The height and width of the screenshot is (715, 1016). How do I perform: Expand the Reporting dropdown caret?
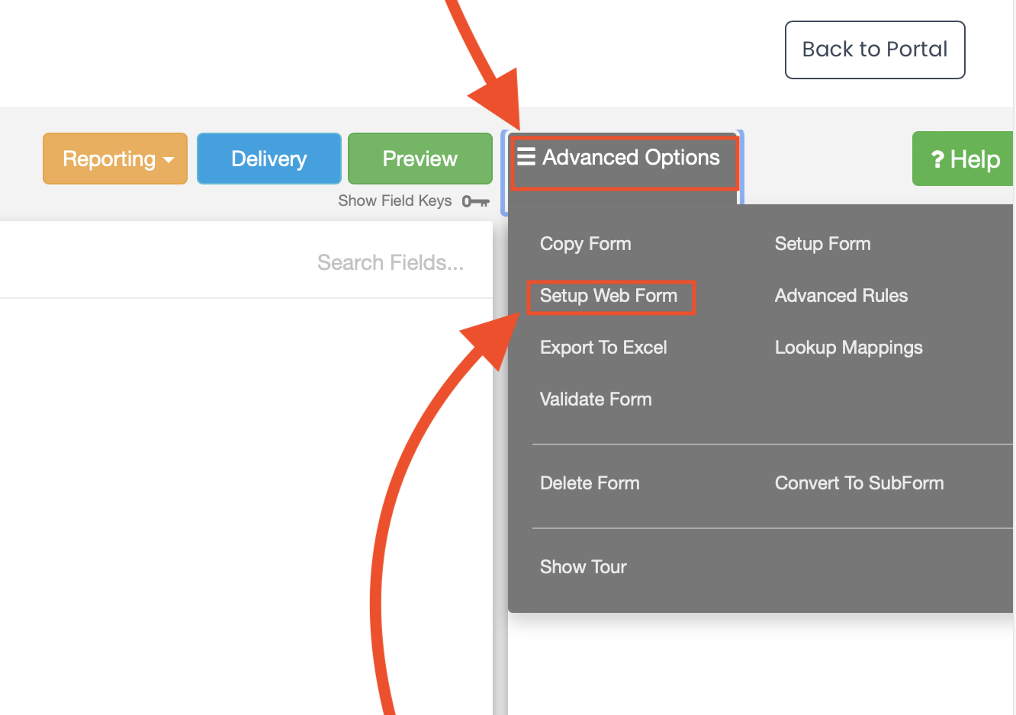[169, 159]
